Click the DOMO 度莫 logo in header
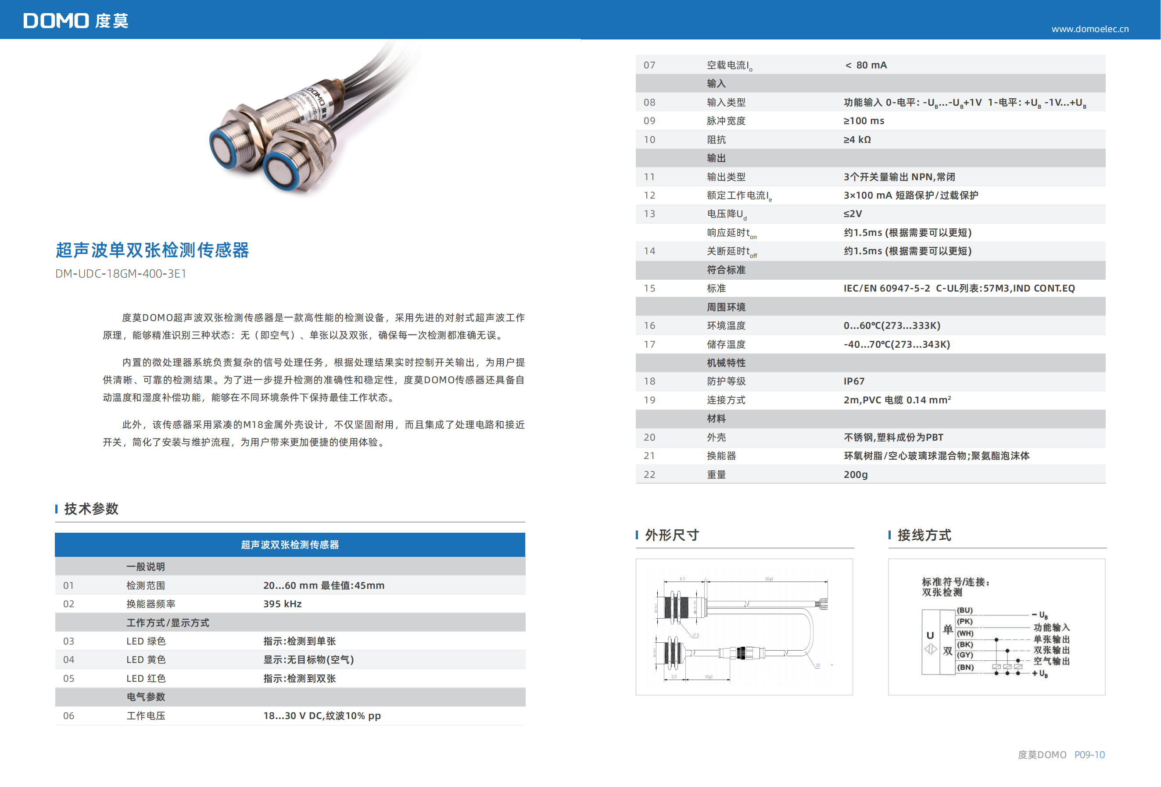1161x787 pixels. [x=76, y=21]
